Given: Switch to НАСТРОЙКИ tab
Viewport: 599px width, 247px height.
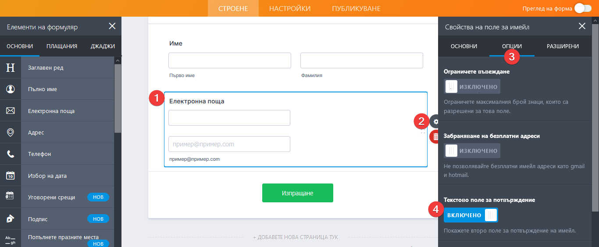Looking at the screenshot, I should [290, 8].
